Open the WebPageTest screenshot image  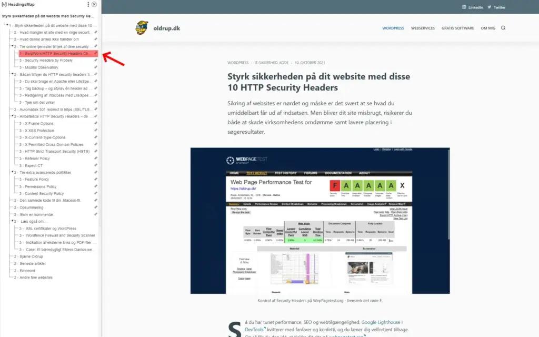coord(320,221)
